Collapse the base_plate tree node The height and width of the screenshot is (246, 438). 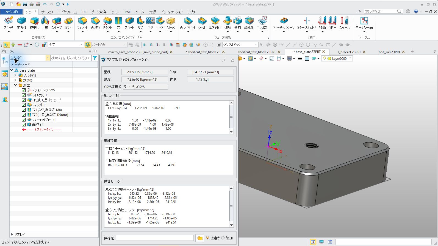12,70
